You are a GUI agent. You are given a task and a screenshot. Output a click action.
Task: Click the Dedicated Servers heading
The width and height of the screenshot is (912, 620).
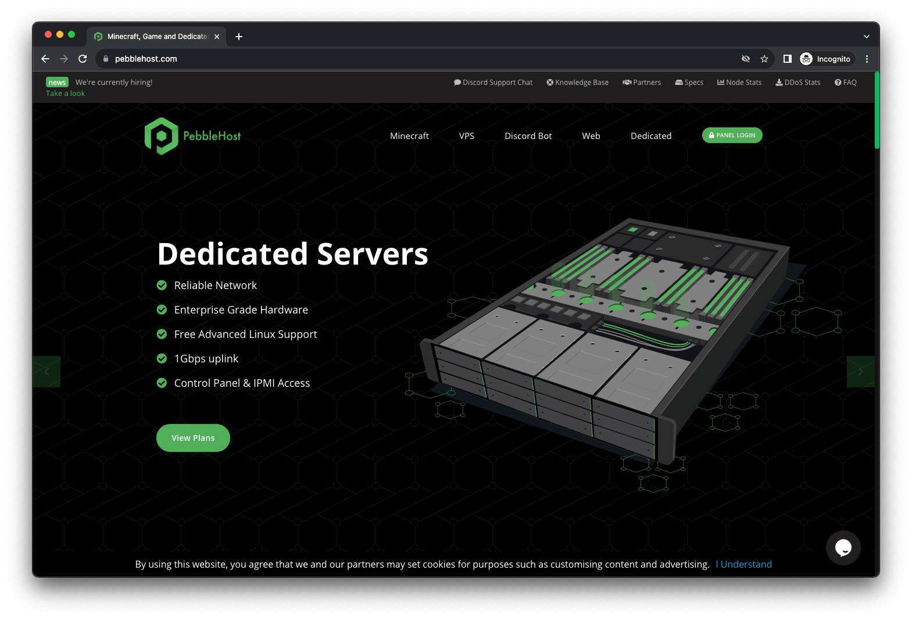292,254
